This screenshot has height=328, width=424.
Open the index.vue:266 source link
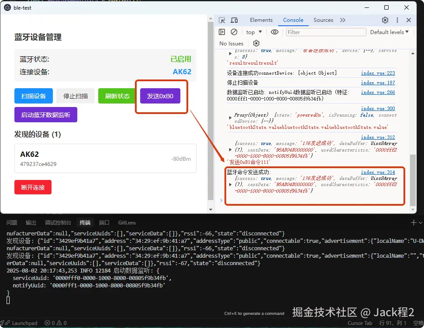pos(378,92)
